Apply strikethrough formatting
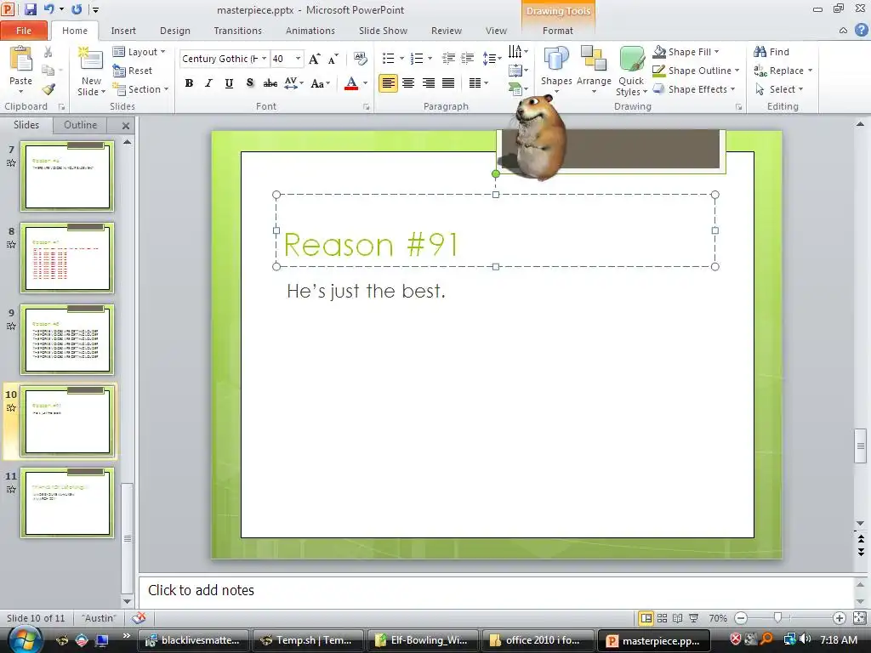 pyautogui.click(x=270, y=83)
